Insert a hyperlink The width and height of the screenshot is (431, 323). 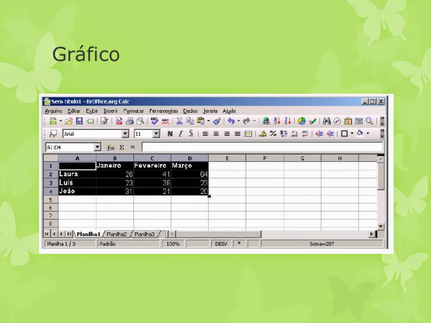[266, 121]
